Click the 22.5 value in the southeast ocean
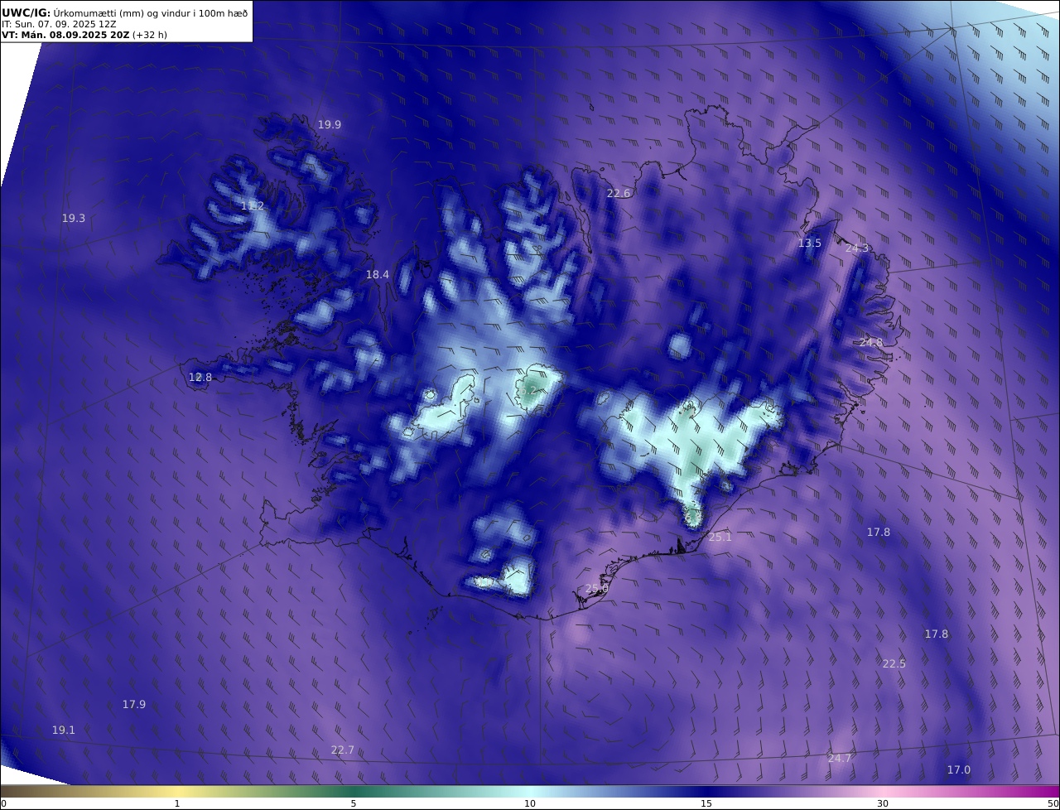 [894, 663]
